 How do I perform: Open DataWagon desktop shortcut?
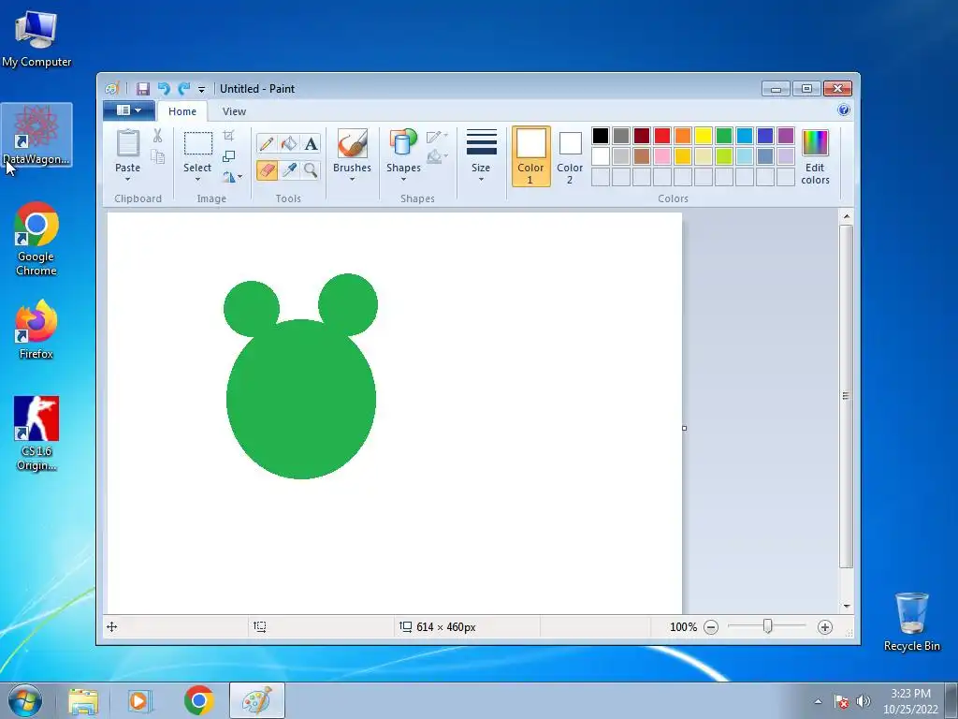(x=36, y=135)
